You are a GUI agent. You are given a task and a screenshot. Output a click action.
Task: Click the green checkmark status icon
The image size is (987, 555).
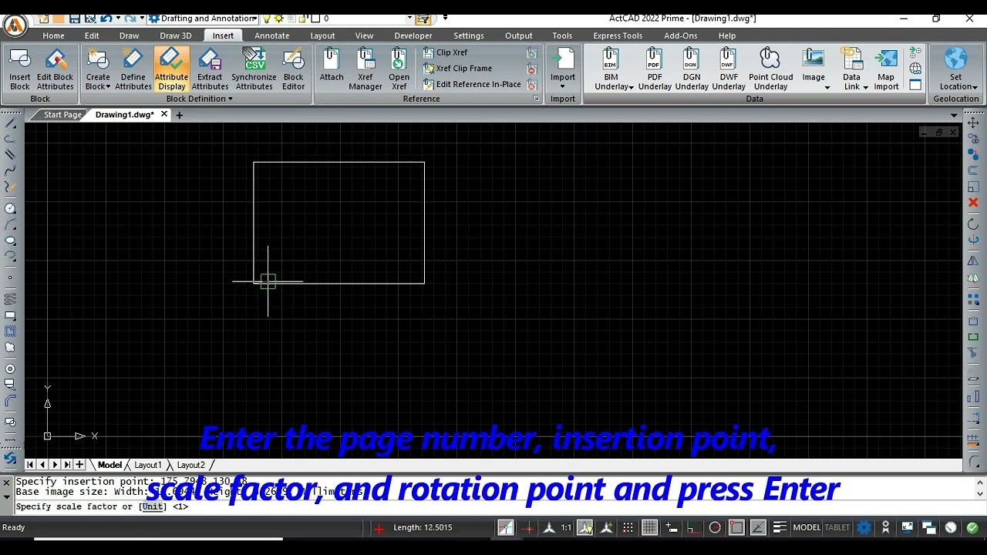972,528
